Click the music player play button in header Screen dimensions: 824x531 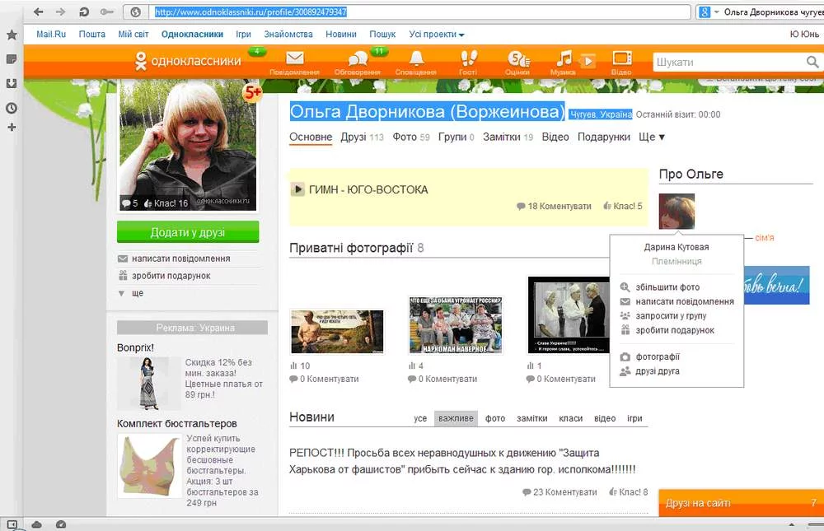(588, 61)
